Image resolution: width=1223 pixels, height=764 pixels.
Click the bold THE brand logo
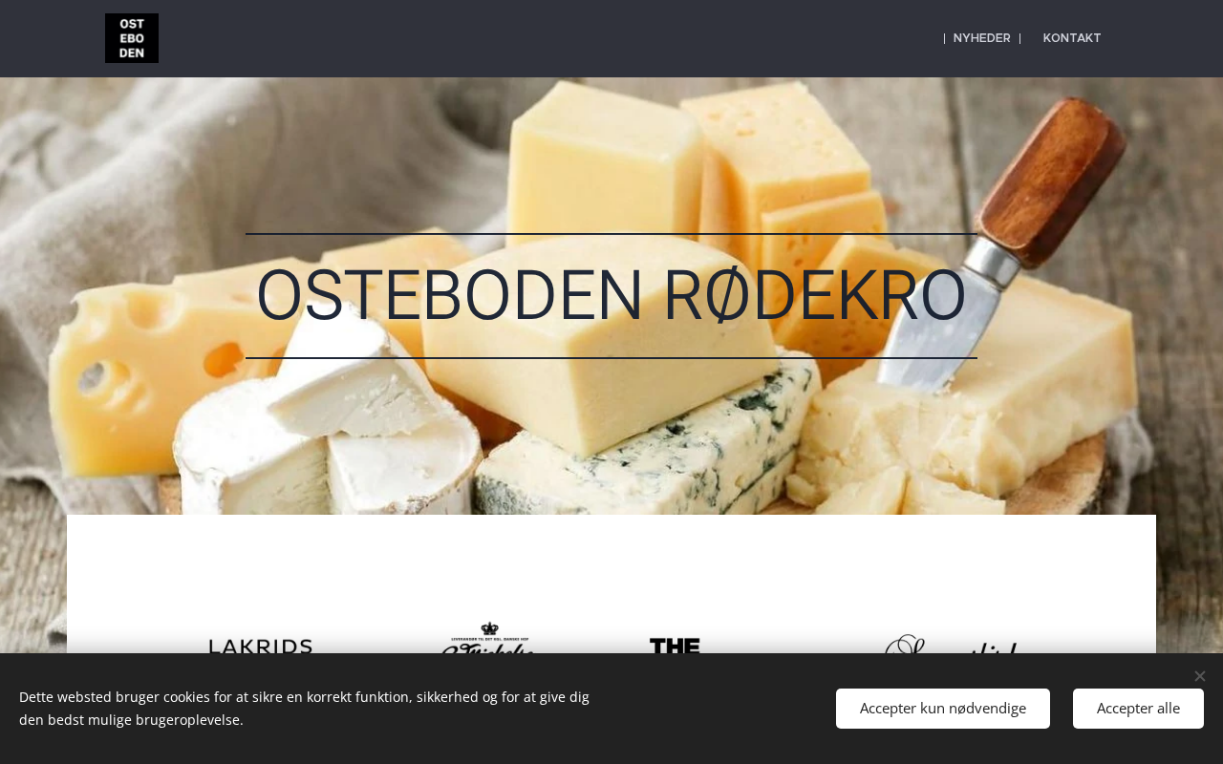click(x=675, y=647)
